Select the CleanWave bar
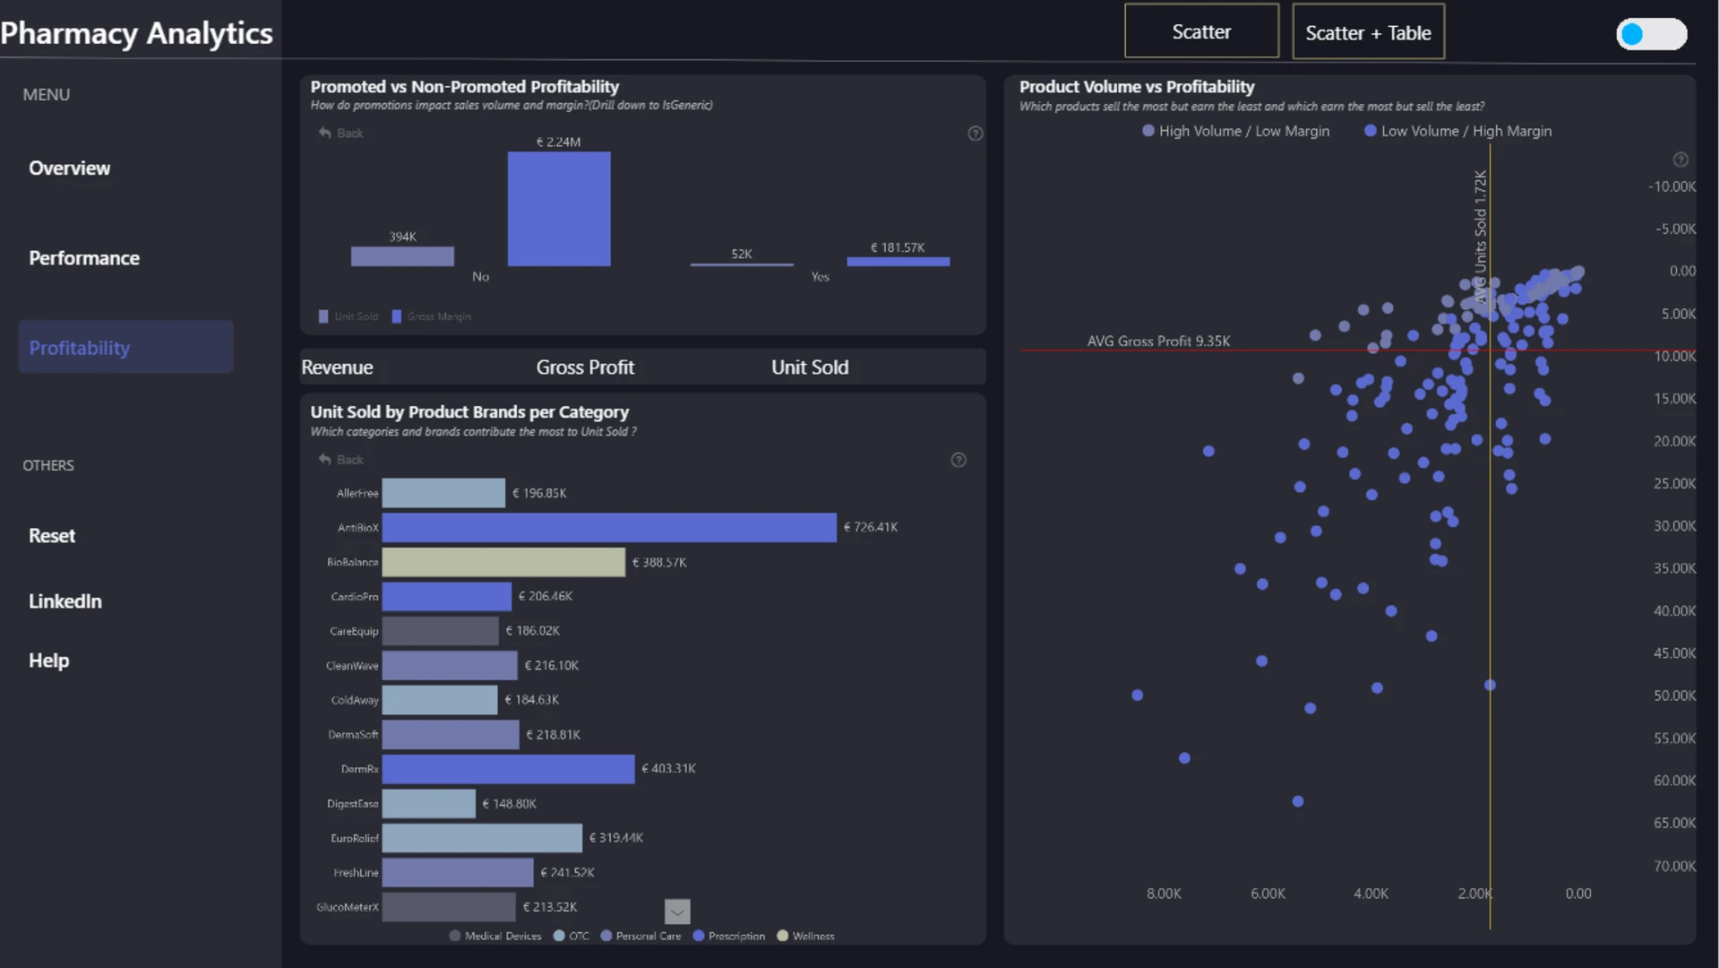 tap(450, 665)
